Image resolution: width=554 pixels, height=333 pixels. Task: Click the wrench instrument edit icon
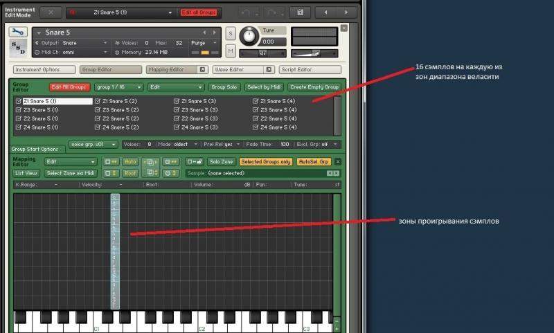pyautogui.click(x=19, y=33)
